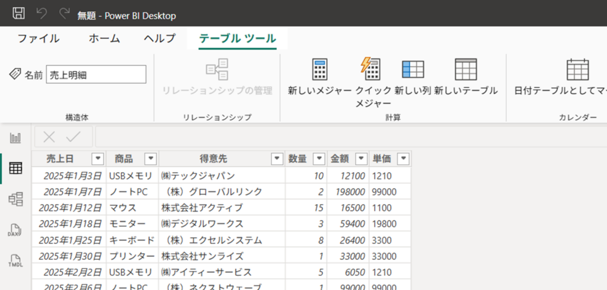
Task: Switch to the ホーム ribbon tab
Action: pos(104,38)
